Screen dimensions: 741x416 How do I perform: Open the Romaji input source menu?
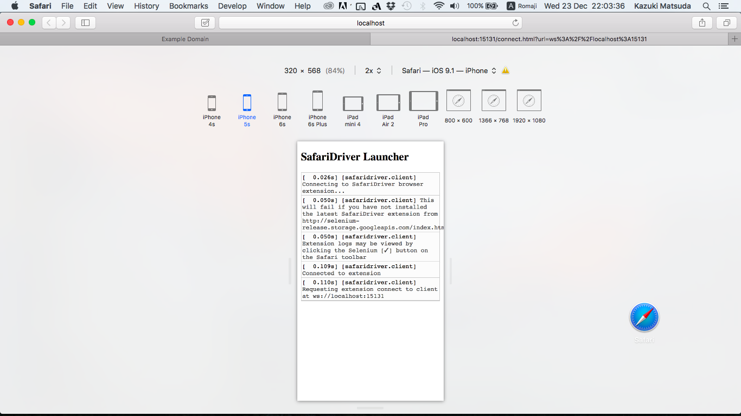tap(522, 6)
